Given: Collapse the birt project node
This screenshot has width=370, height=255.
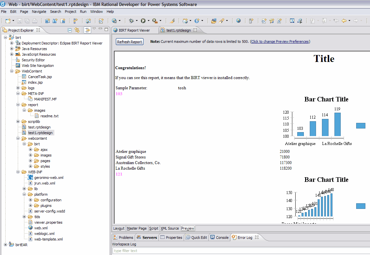Looking at the screenshot, I should 5,38.
